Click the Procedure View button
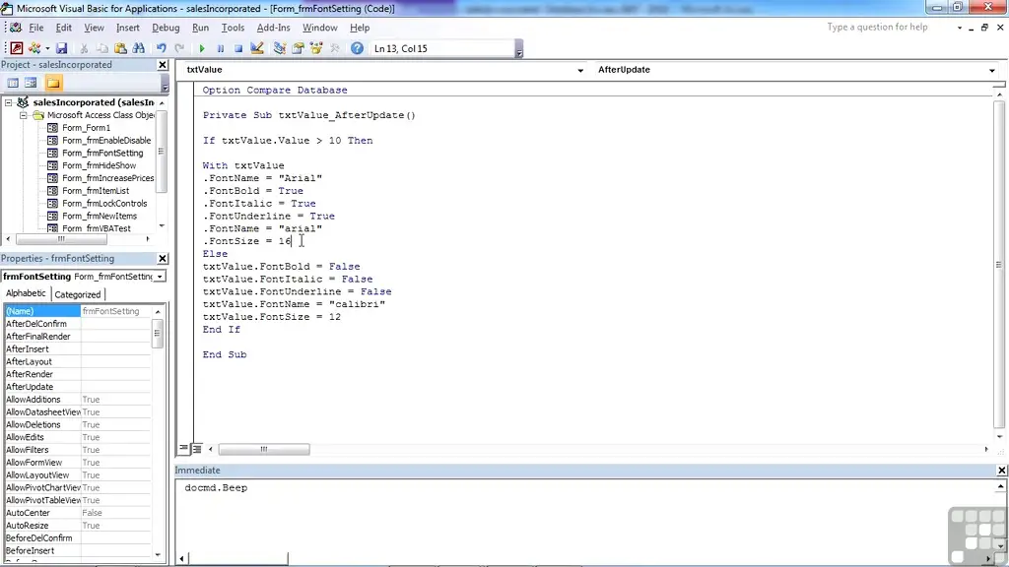 (184, 449)
